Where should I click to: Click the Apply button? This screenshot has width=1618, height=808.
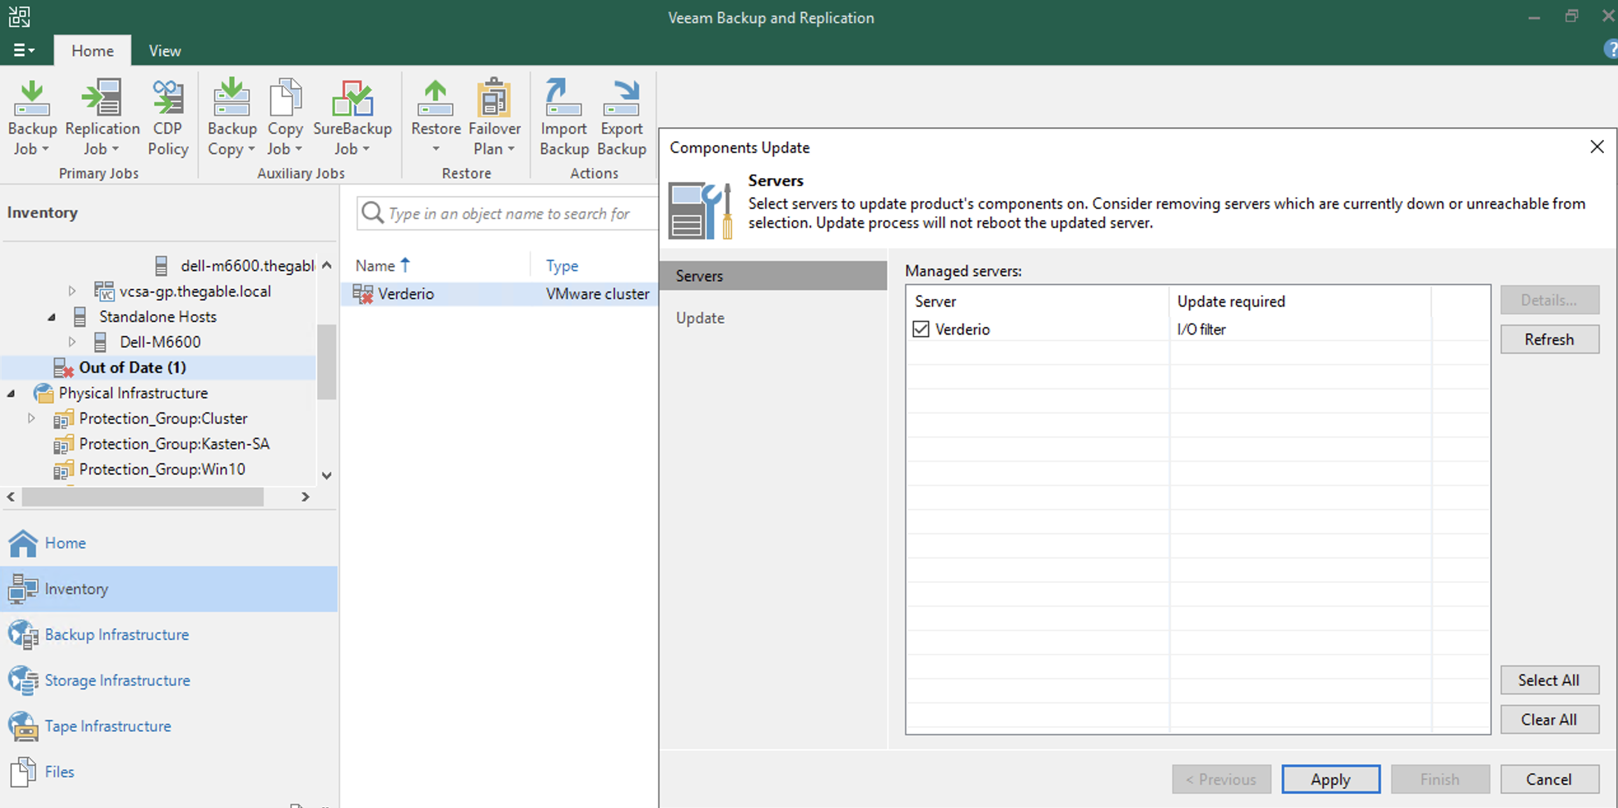tap(1330, 779)
